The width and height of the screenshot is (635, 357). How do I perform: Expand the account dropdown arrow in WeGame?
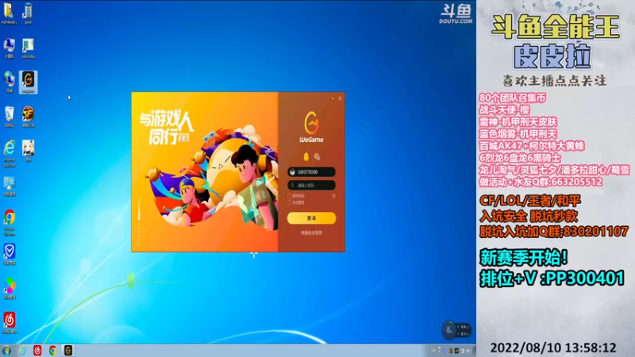pyautogui.click(x=332, y=172)
